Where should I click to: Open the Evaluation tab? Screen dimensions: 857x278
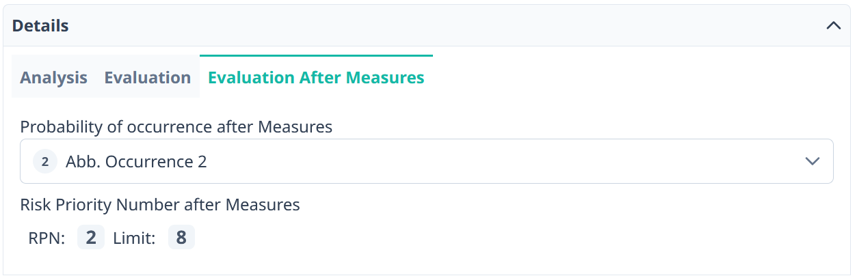click(x=147, y=78)
